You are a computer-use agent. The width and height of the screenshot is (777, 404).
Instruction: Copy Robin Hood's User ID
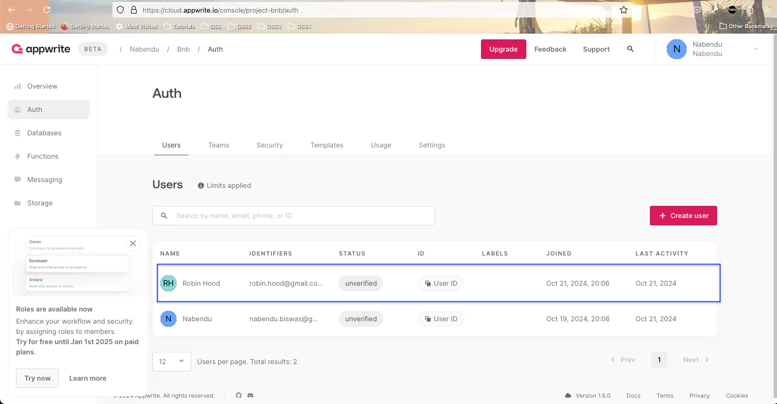pos(441,283)
